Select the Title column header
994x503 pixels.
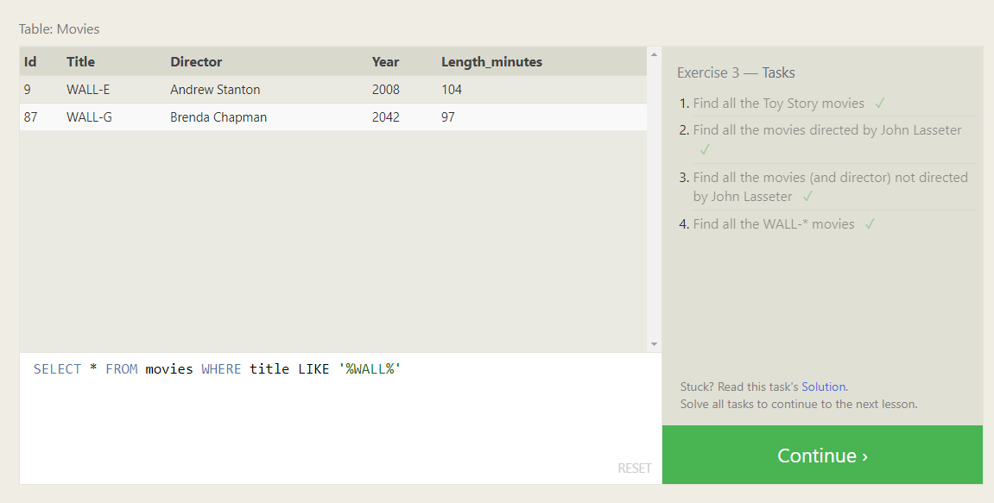tap(79, 61)
